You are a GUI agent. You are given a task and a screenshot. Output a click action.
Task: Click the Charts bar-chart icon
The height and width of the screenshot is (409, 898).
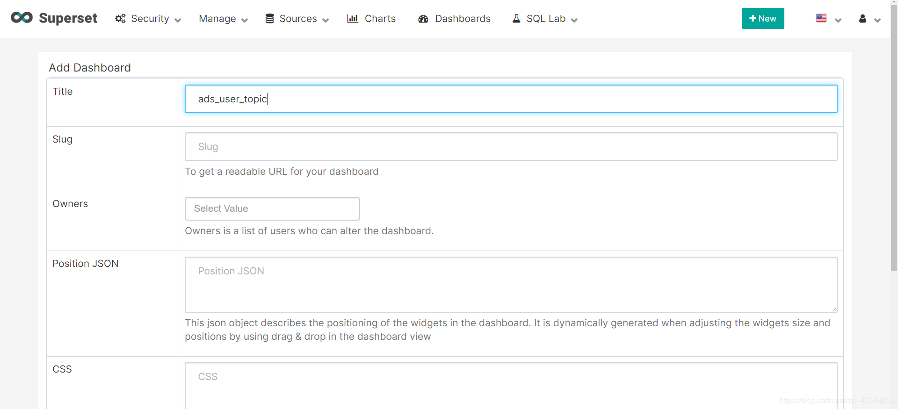(353, 19)
